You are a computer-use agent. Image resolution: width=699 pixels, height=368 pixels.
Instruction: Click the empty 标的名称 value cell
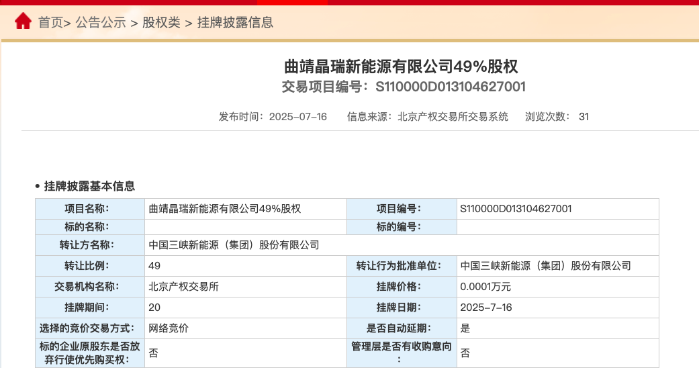(x=246, y=226)
